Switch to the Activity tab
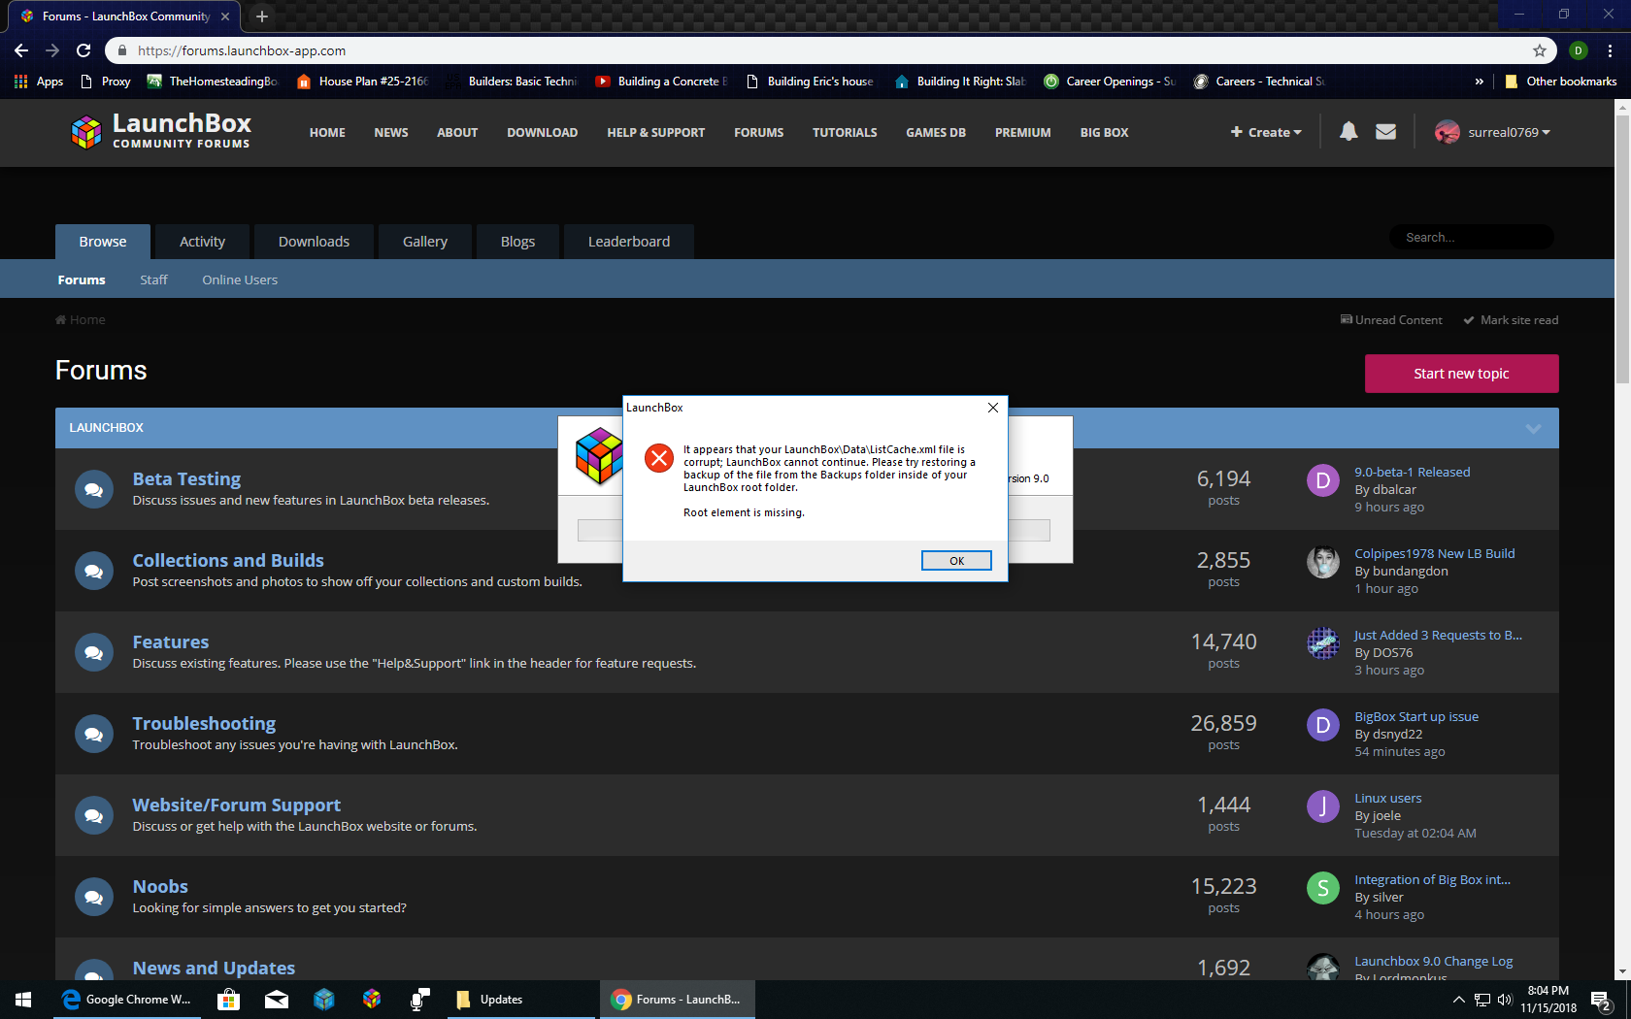Viewport: 1631px width, 1019px height. coord(202,242)
